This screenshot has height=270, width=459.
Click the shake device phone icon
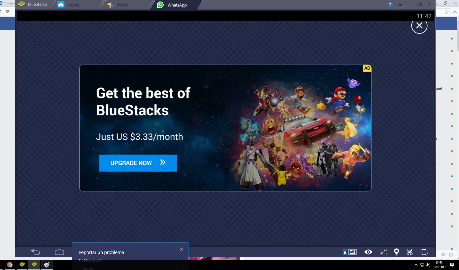point(424,252)
